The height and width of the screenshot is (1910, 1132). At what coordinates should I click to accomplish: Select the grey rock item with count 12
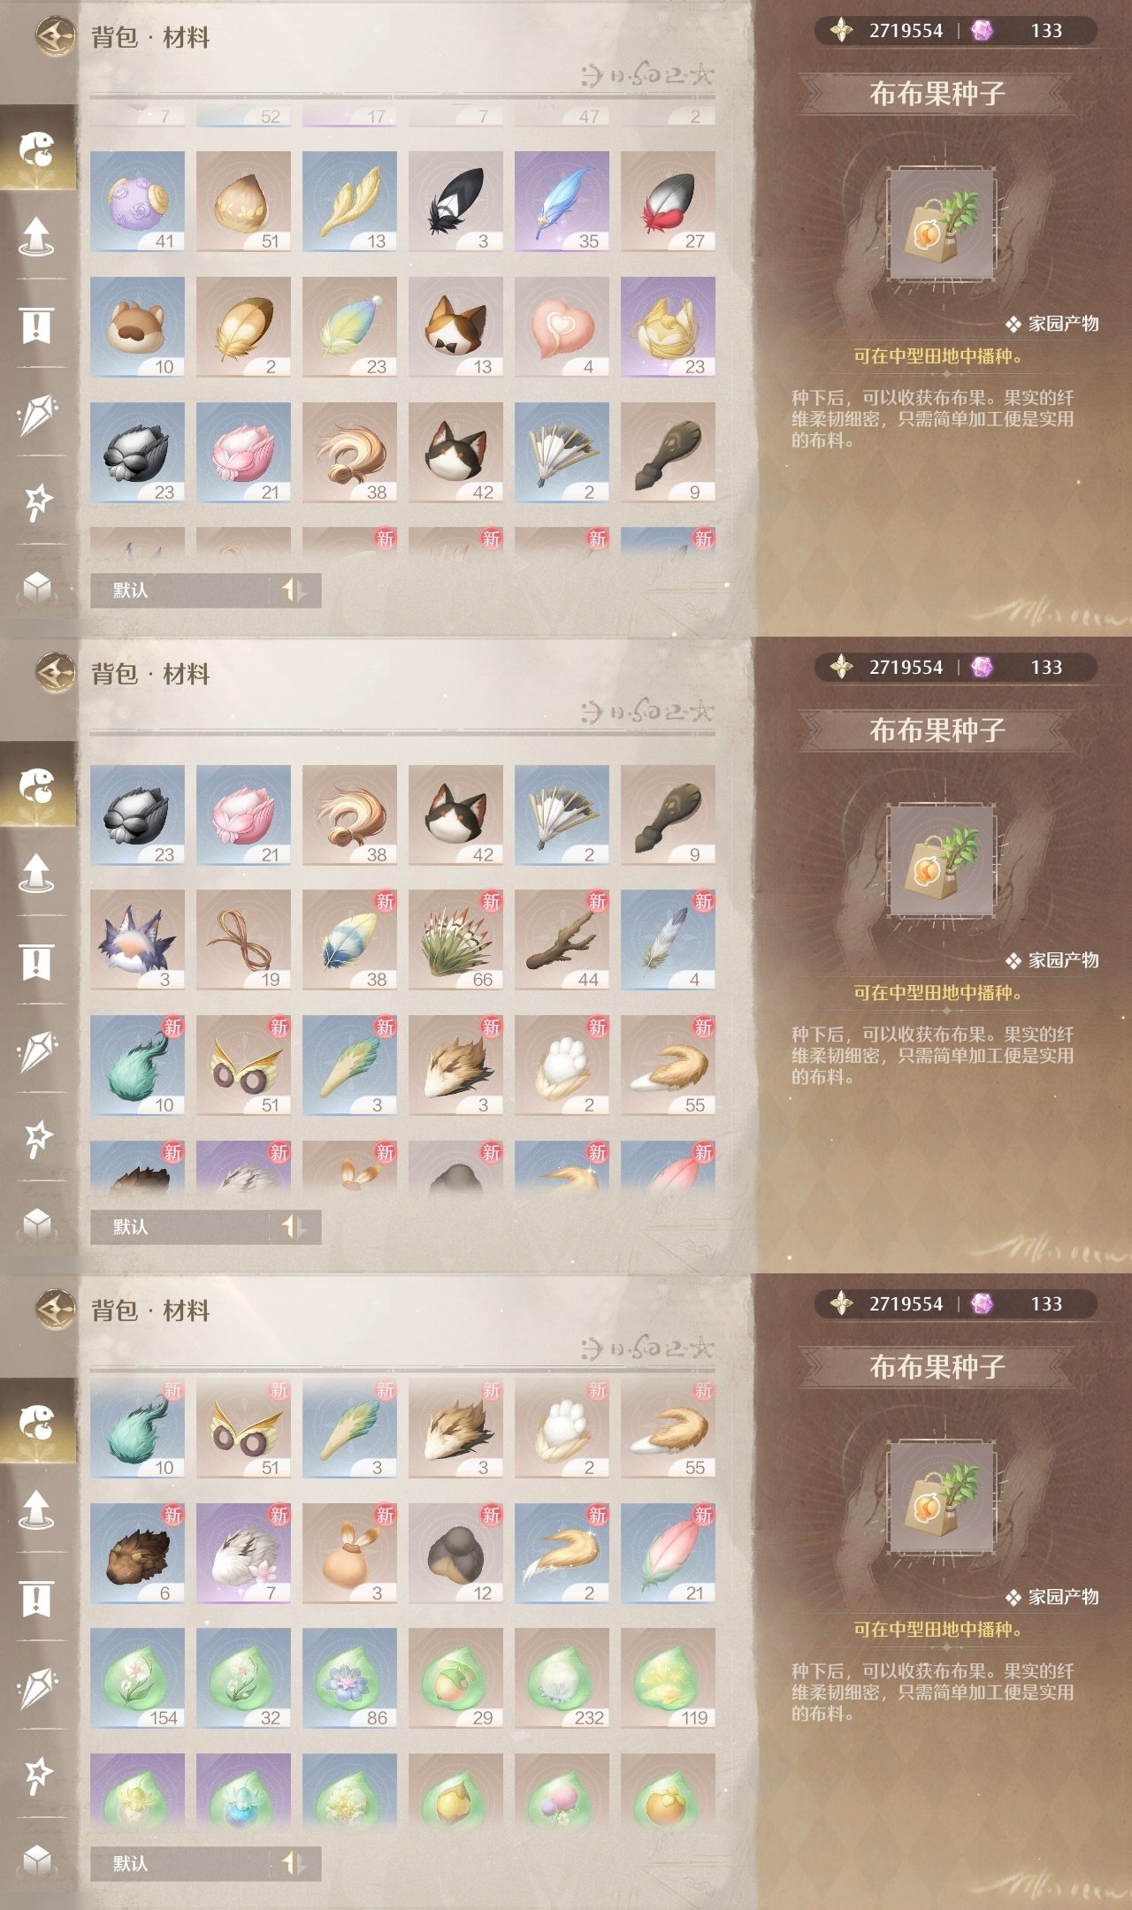(455, 1553)
